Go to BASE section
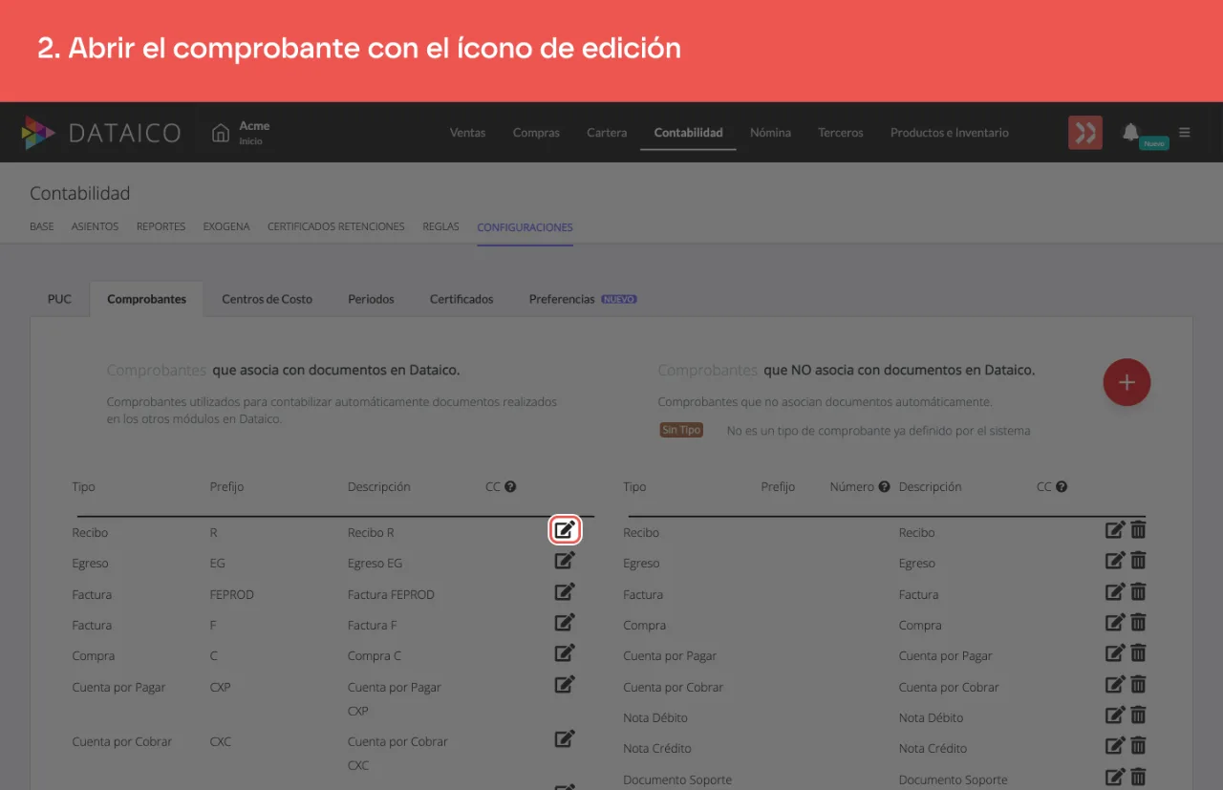The width and height of the screenshot is (1223, 790). click(42, 227)
